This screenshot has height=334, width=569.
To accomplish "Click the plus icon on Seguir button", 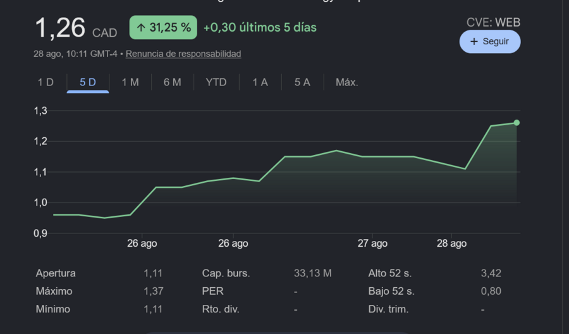I will click(474, 42).
